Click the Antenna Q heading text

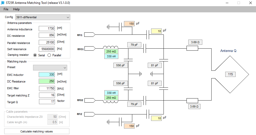228,51
